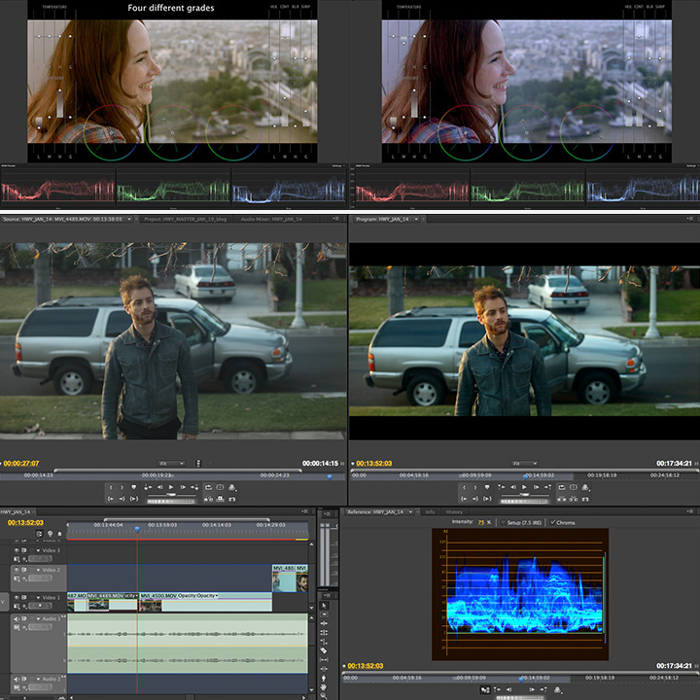Select the Selection tool arrow
The image size is (700, 700).
pyautogui.click(x=324, y=606)
